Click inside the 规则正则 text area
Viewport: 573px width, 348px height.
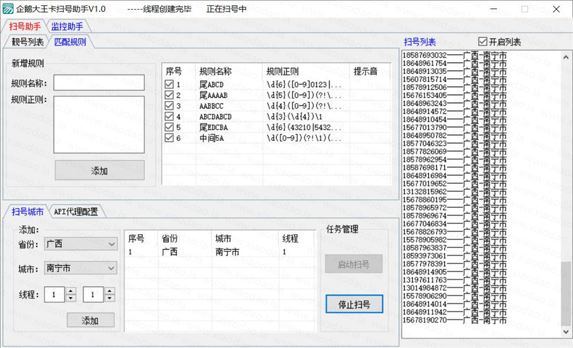pyautogui.click(x=99, y=124)
